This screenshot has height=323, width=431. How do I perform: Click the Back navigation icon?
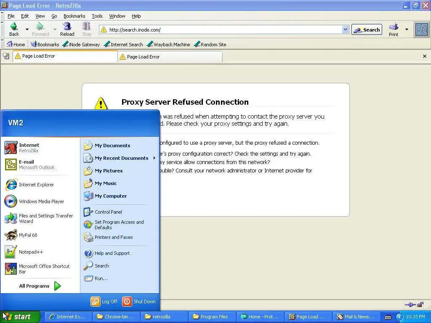[x=14, y=29]
